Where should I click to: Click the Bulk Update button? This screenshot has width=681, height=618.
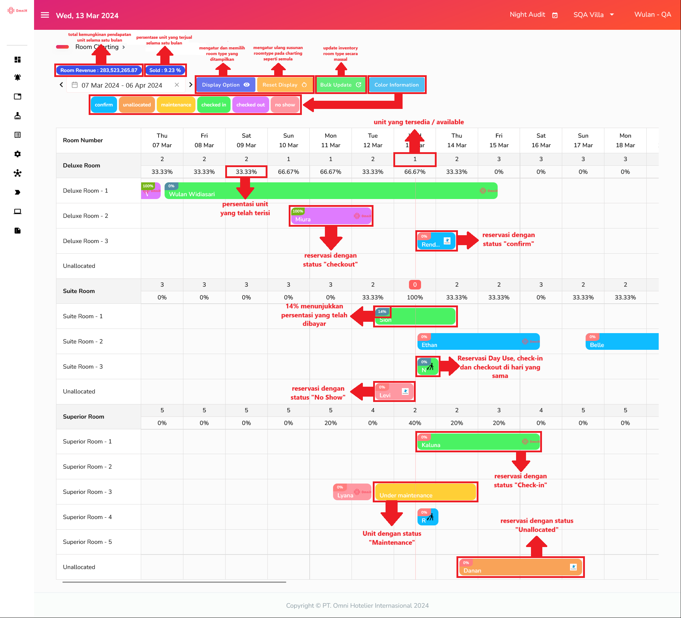pyautogui.click(x=340, y=85)
